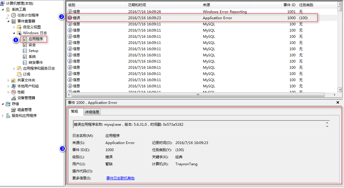
Task: Switch to the 详细信息 tab
Action: pos(92,112)
